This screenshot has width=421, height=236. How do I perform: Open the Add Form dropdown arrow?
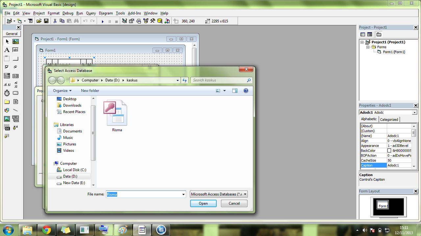click(24, 21)
